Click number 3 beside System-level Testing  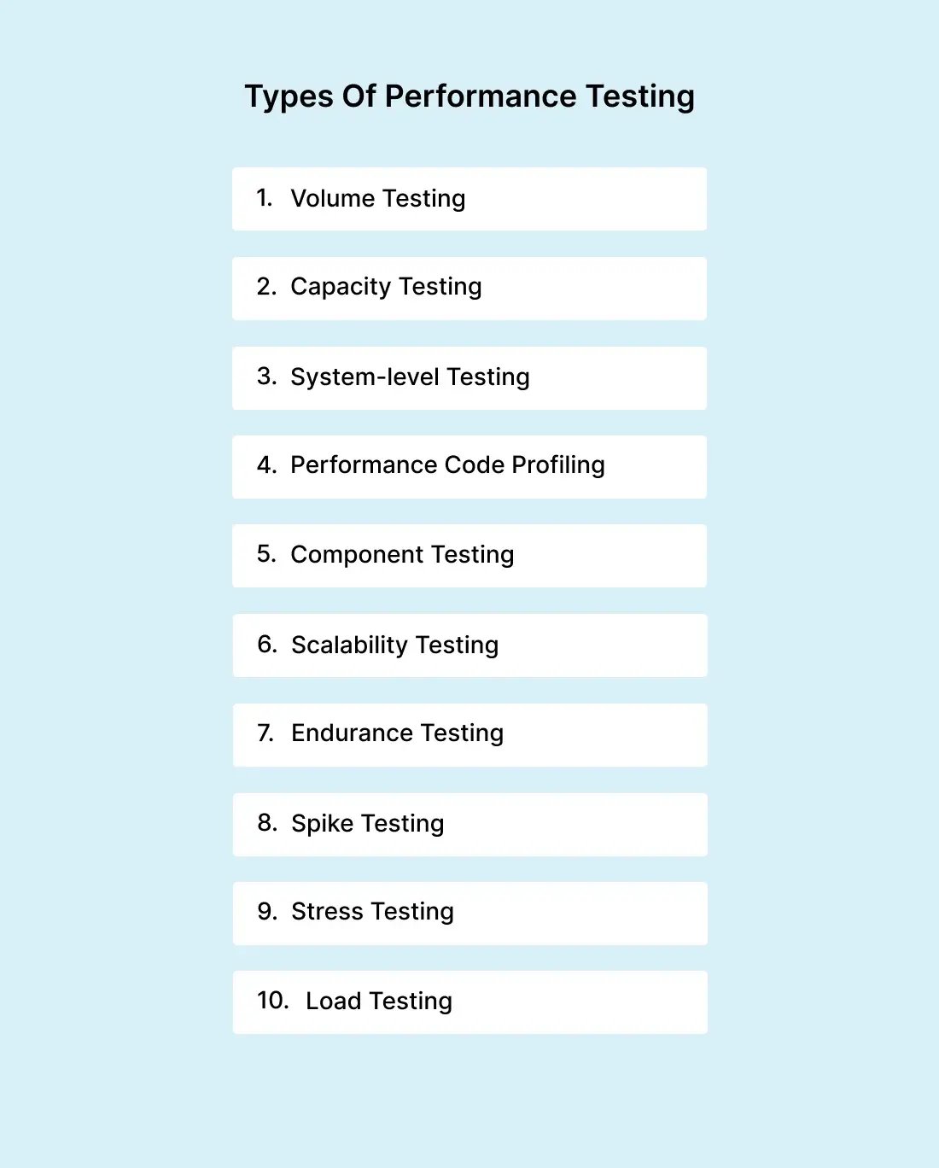click(x=266, y=377)
